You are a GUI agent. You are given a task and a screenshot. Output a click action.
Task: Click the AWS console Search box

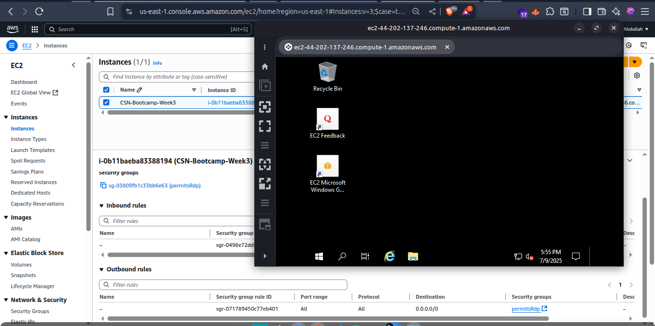[148, 29]
